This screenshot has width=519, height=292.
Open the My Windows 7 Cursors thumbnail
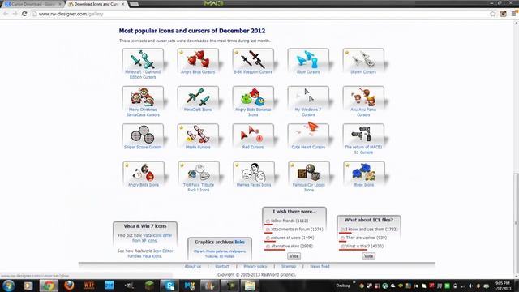point(308,97)
